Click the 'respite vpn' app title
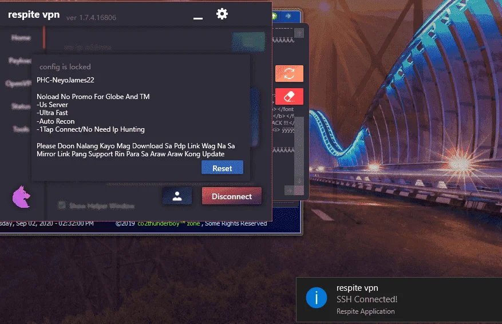This screenshot has width=502, height=324. (34, 15)
